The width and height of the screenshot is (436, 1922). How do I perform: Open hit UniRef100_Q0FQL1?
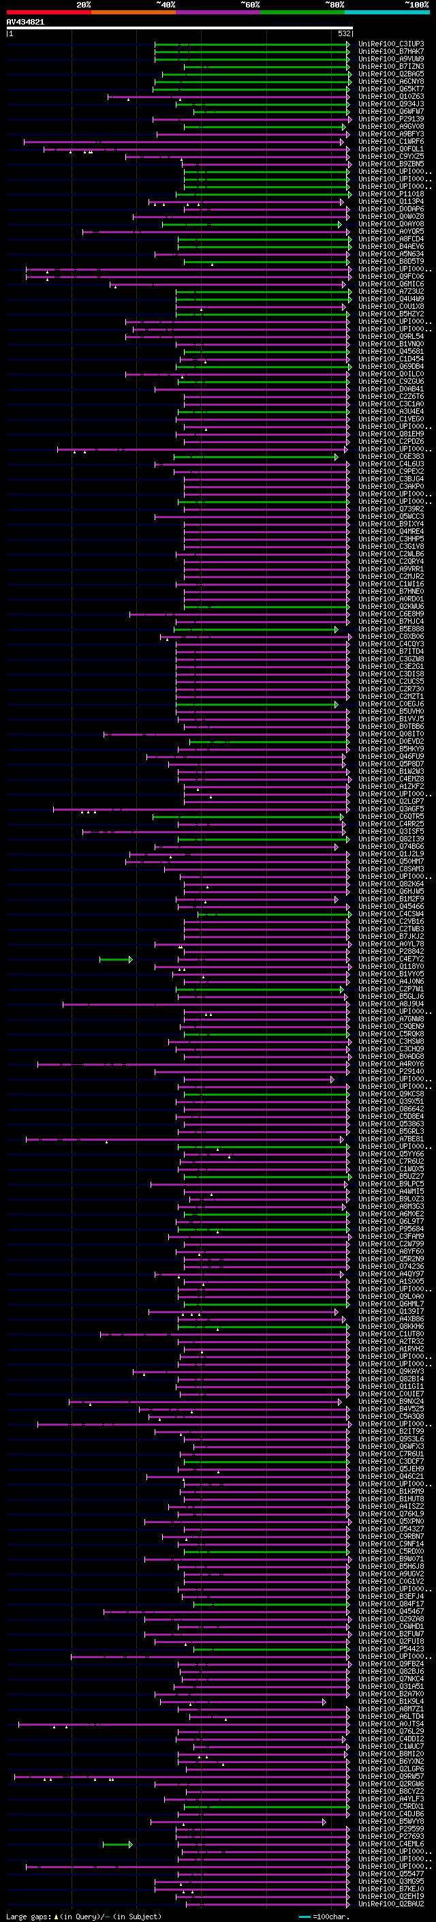[x=390, y=149]
